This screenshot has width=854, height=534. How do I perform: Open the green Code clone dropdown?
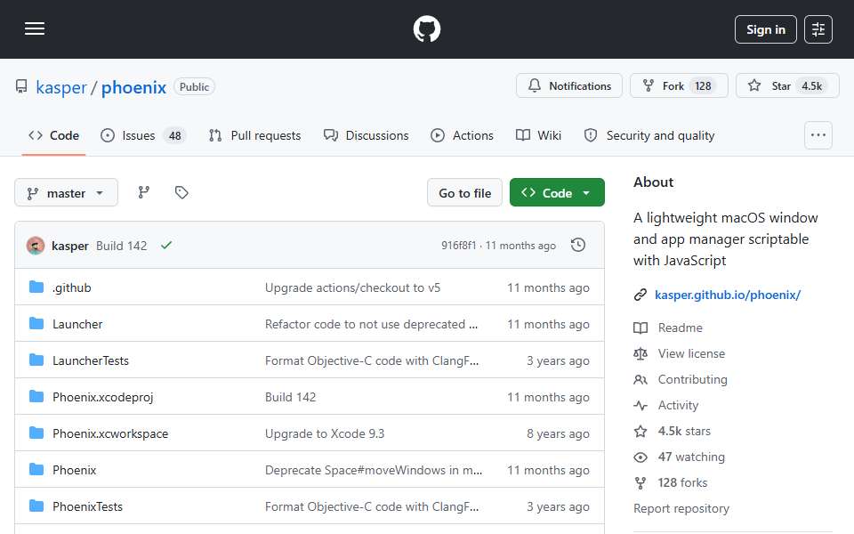(x=557, y=193)
